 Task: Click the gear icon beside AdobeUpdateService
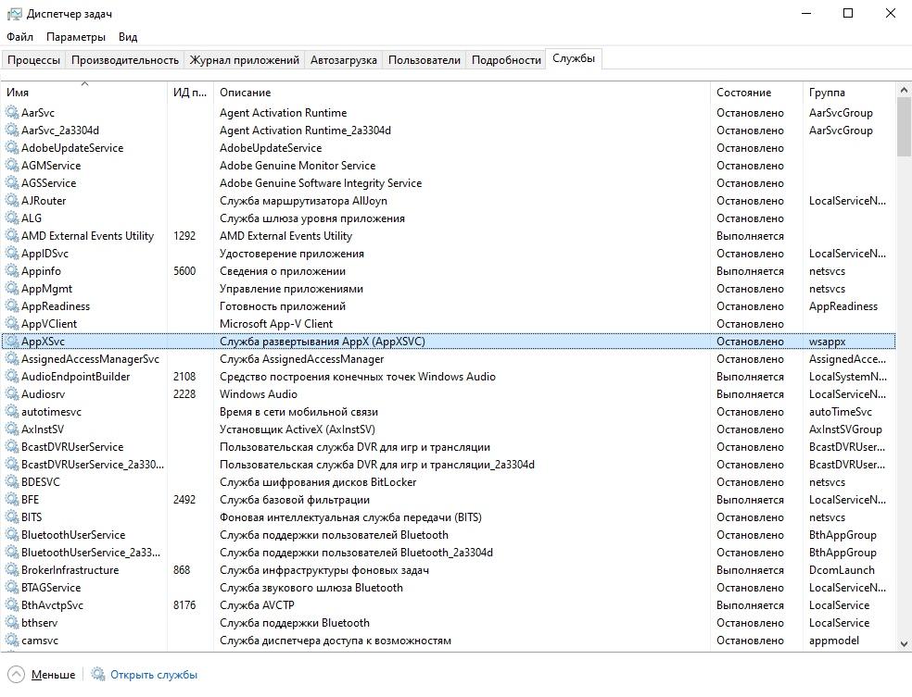(x=12, y=147)
